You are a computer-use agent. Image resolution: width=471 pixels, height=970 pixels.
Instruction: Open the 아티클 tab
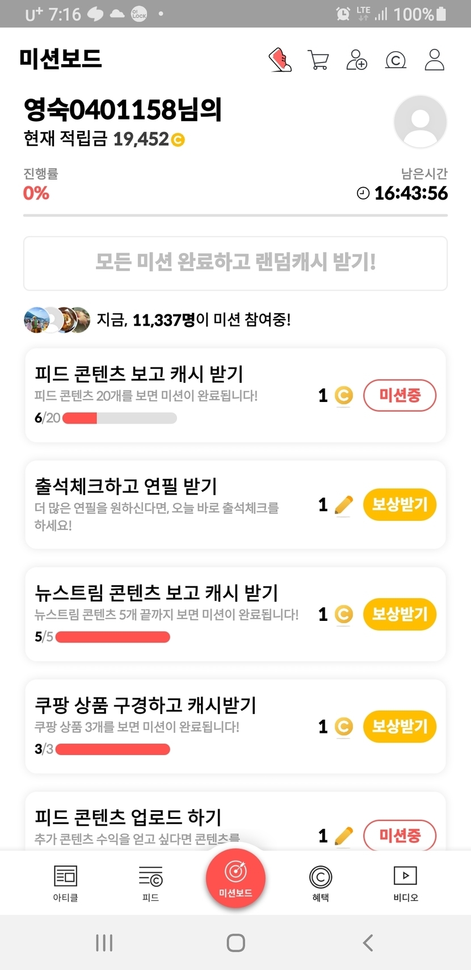click(x=65, y=883)
